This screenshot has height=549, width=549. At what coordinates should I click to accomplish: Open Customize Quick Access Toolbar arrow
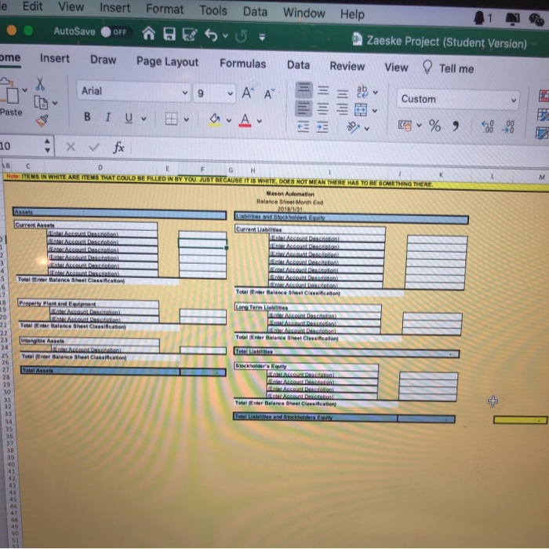[x=262, y=37]
